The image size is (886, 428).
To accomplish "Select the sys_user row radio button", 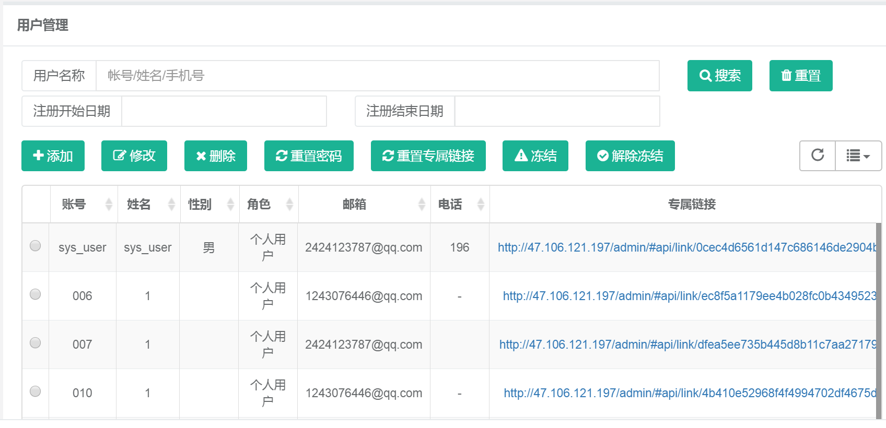I will click(36, 245).
